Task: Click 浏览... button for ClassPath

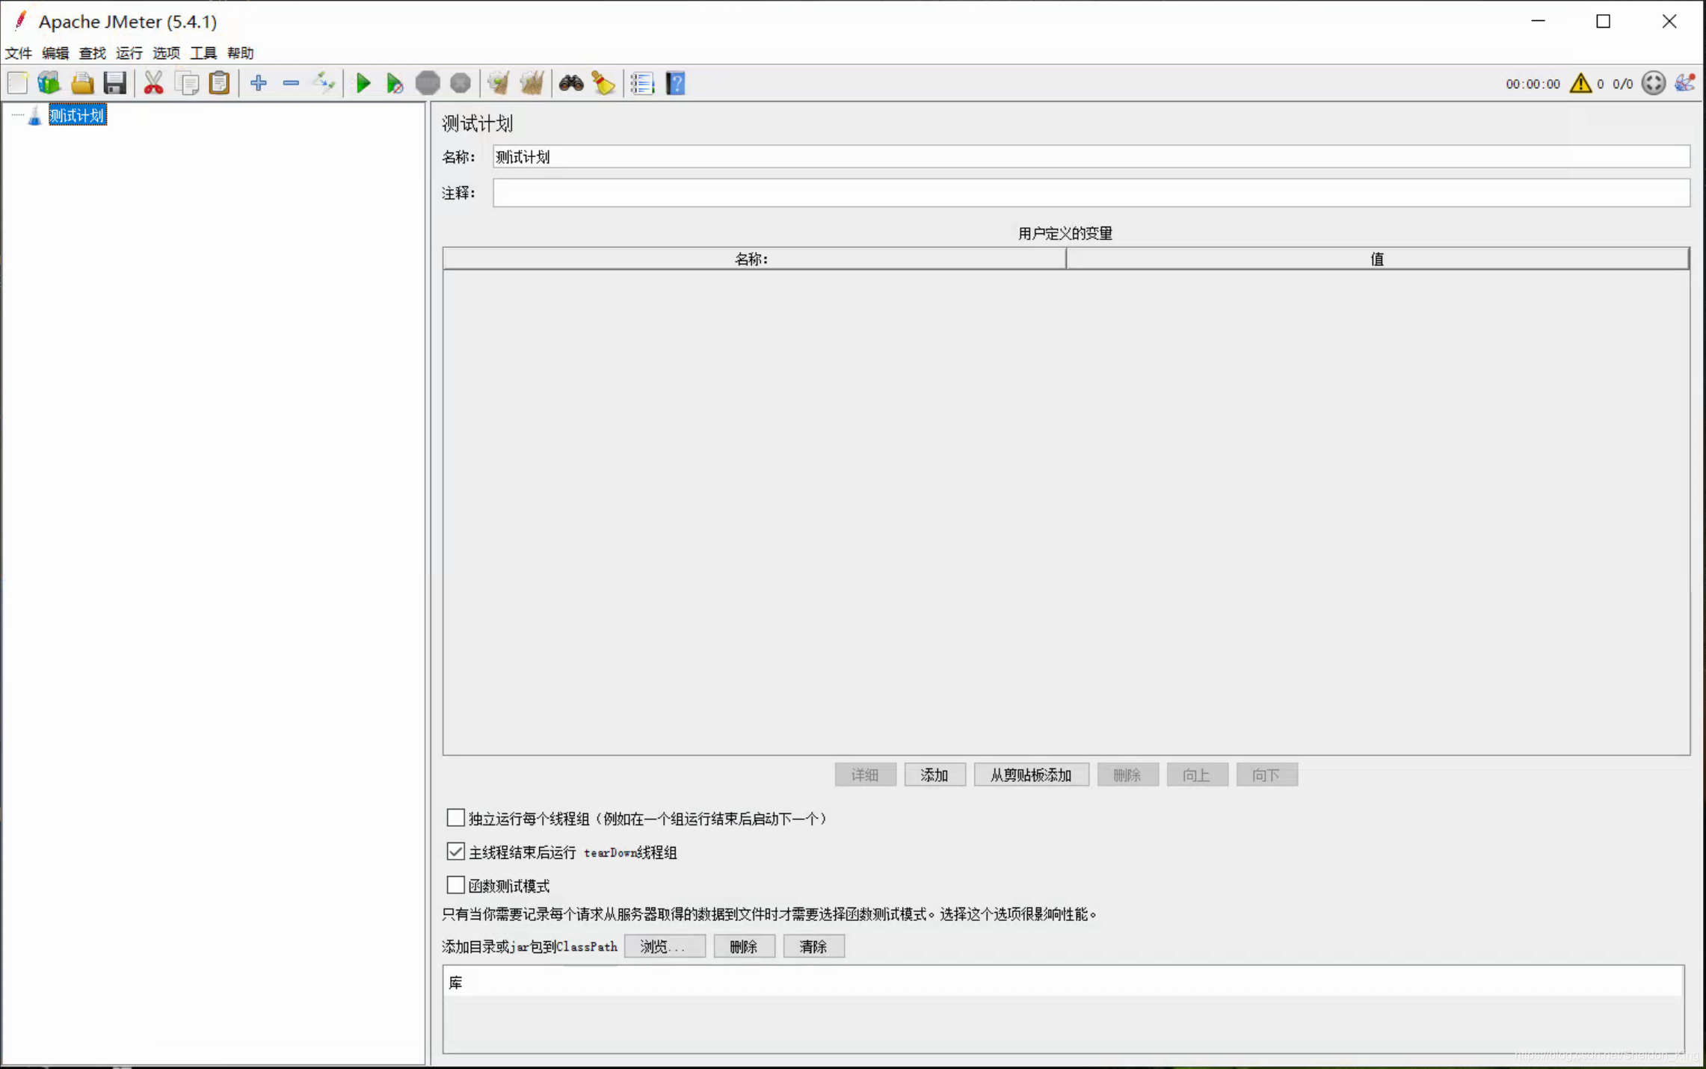Action: 664,946
